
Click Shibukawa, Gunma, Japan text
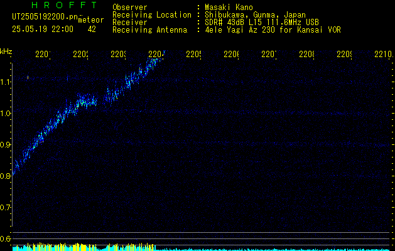tap(255, 15)
